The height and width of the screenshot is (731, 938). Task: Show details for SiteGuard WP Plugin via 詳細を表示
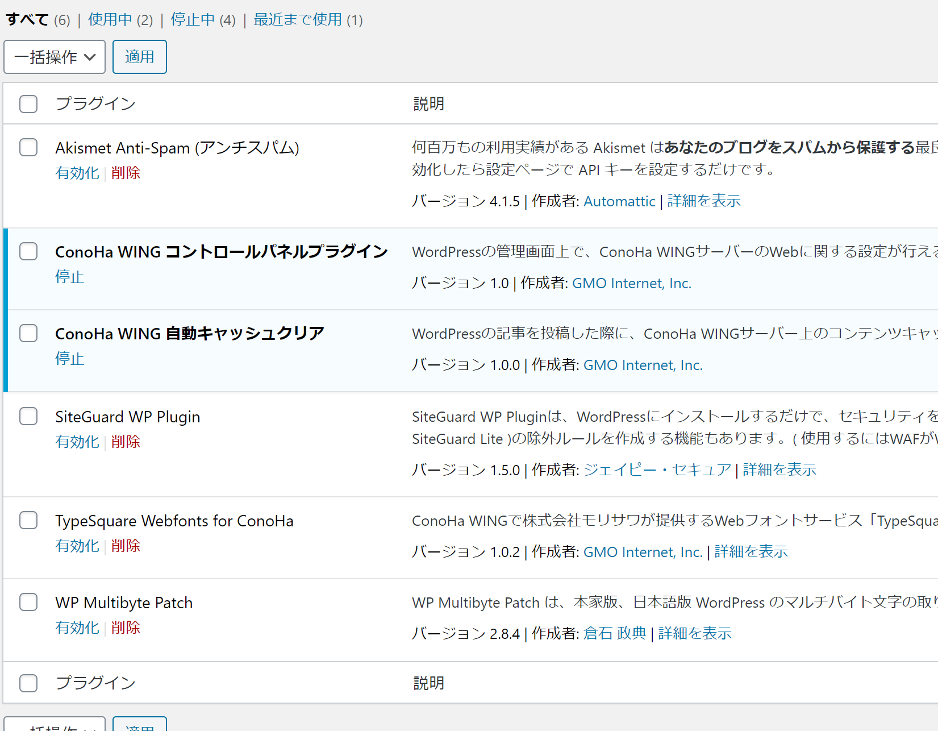tap(779, 470)
